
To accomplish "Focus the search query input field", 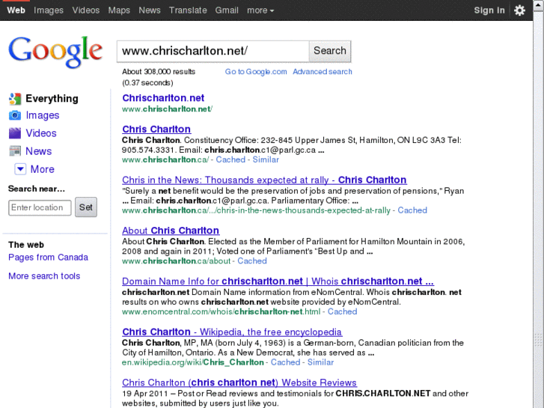I will [x=213, y=51].
